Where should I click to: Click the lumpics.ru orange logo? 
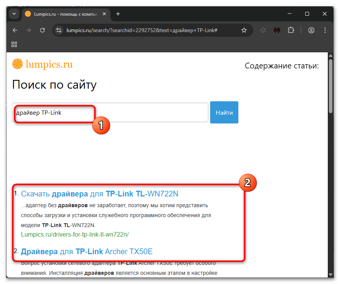18,64
